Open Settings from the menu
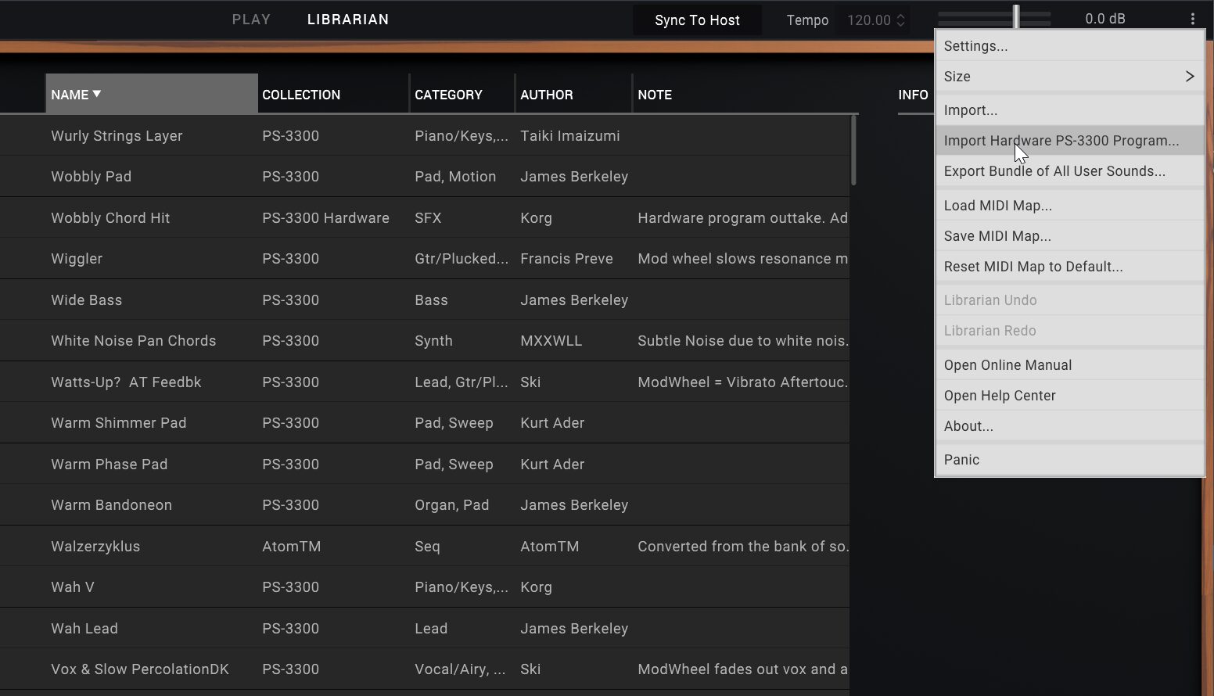The width and height of the screenshot is (1214, 696). (1069, 46)
